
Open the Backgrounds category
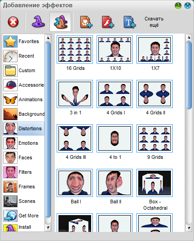point(24,114)
